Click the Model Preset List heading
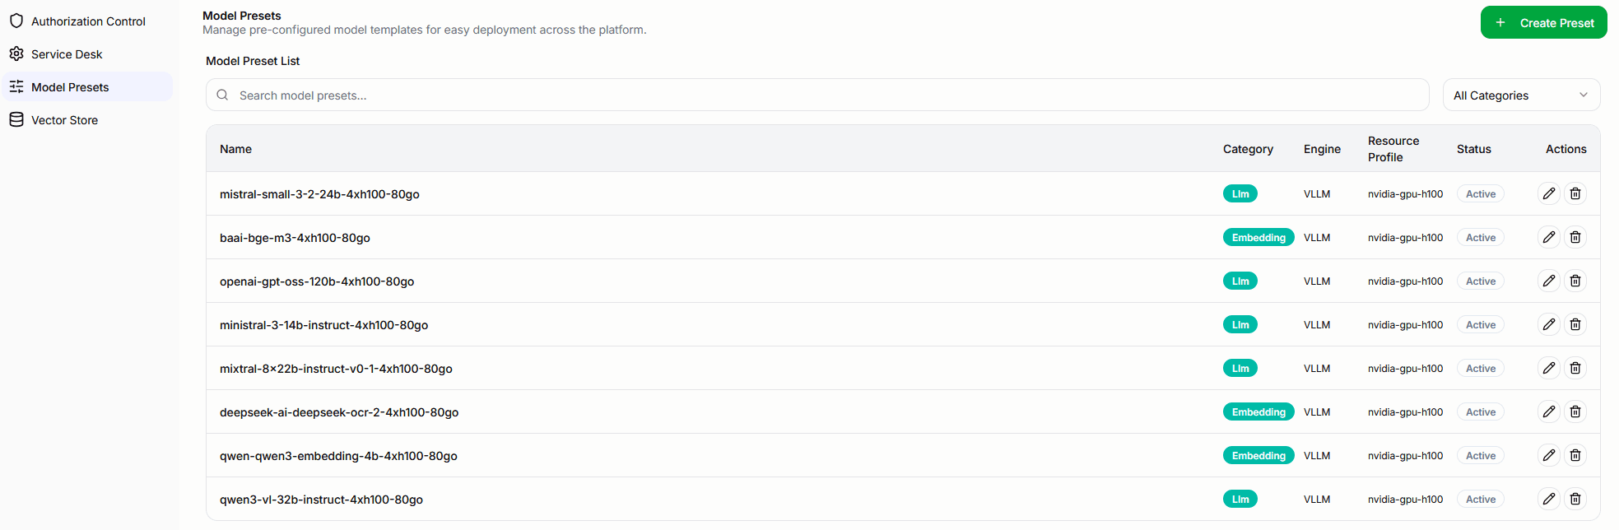The height and width of the screenshot is (530, 1619). click(x=253, y=61)
